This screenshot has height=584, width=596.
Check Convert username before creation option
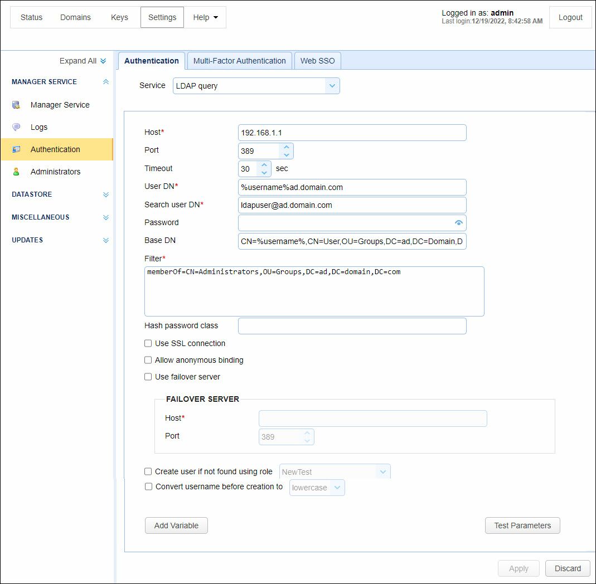pos(149,486)
